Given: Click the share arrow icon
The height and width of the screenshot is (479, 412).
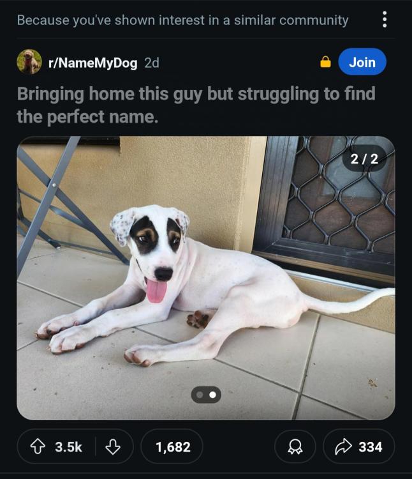Looking at the screenshot, I should pyautogui.click(x=342, y=447).
